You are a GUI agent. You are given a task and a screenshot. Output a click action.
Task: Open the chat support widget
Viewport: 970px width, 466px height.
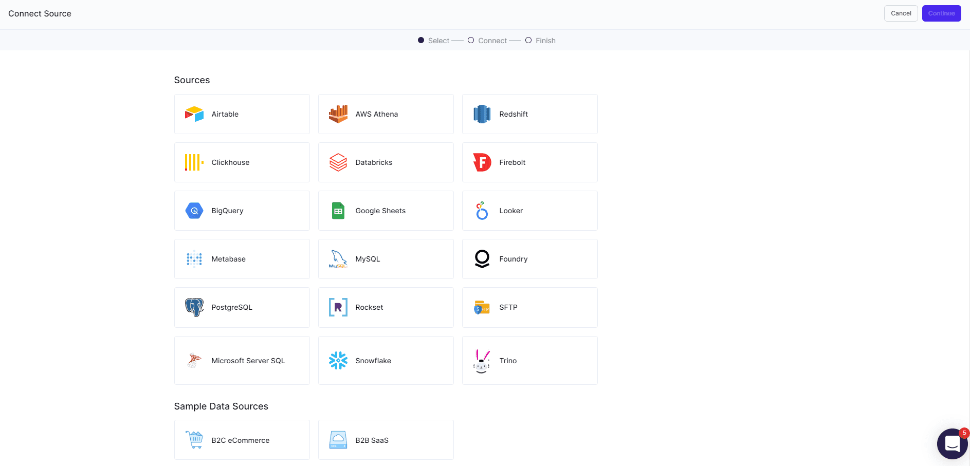coord(953,443)
